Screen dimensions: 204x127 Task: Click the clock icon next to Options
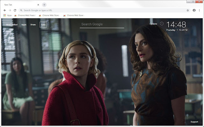tap(162, 23)
